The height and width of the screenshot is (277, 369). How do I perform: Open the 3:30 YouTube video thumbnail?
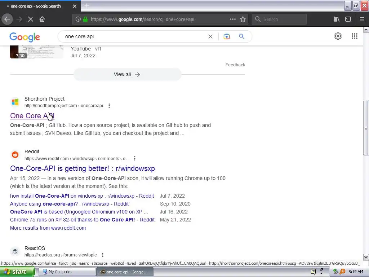click(37, 52)
